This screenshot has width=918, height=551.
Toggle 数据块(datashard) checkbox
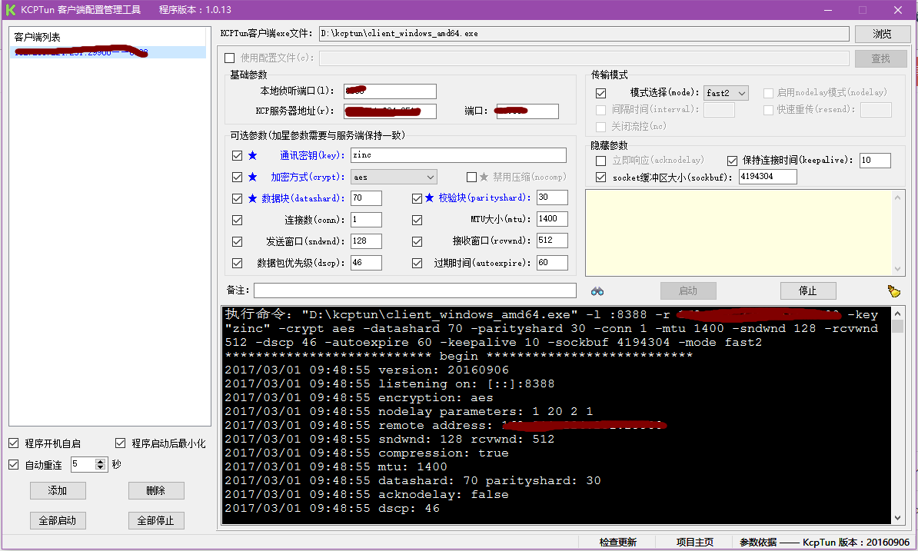coord(237,199)
